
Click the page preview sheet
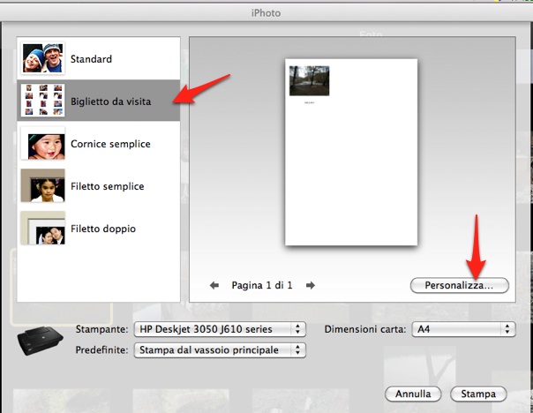point(351,152)
